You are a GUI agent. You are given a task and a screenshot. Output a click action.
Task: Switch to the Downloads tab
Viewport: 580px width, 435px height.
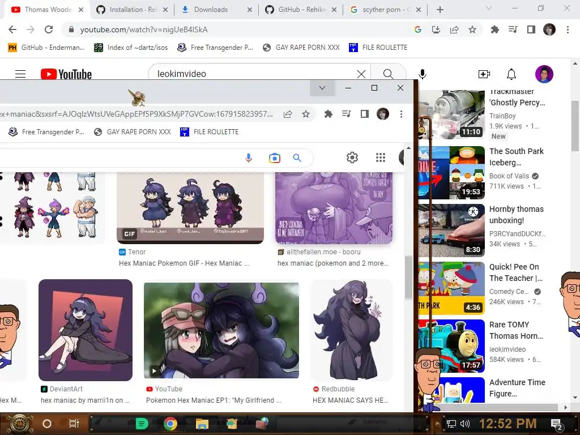(x=216, y=10)
